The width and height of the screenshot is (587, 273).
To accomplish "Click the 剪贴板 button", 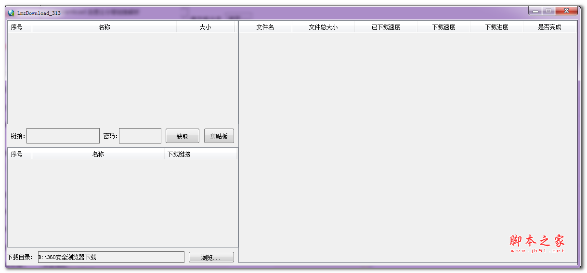I will [x=219, y=136].
